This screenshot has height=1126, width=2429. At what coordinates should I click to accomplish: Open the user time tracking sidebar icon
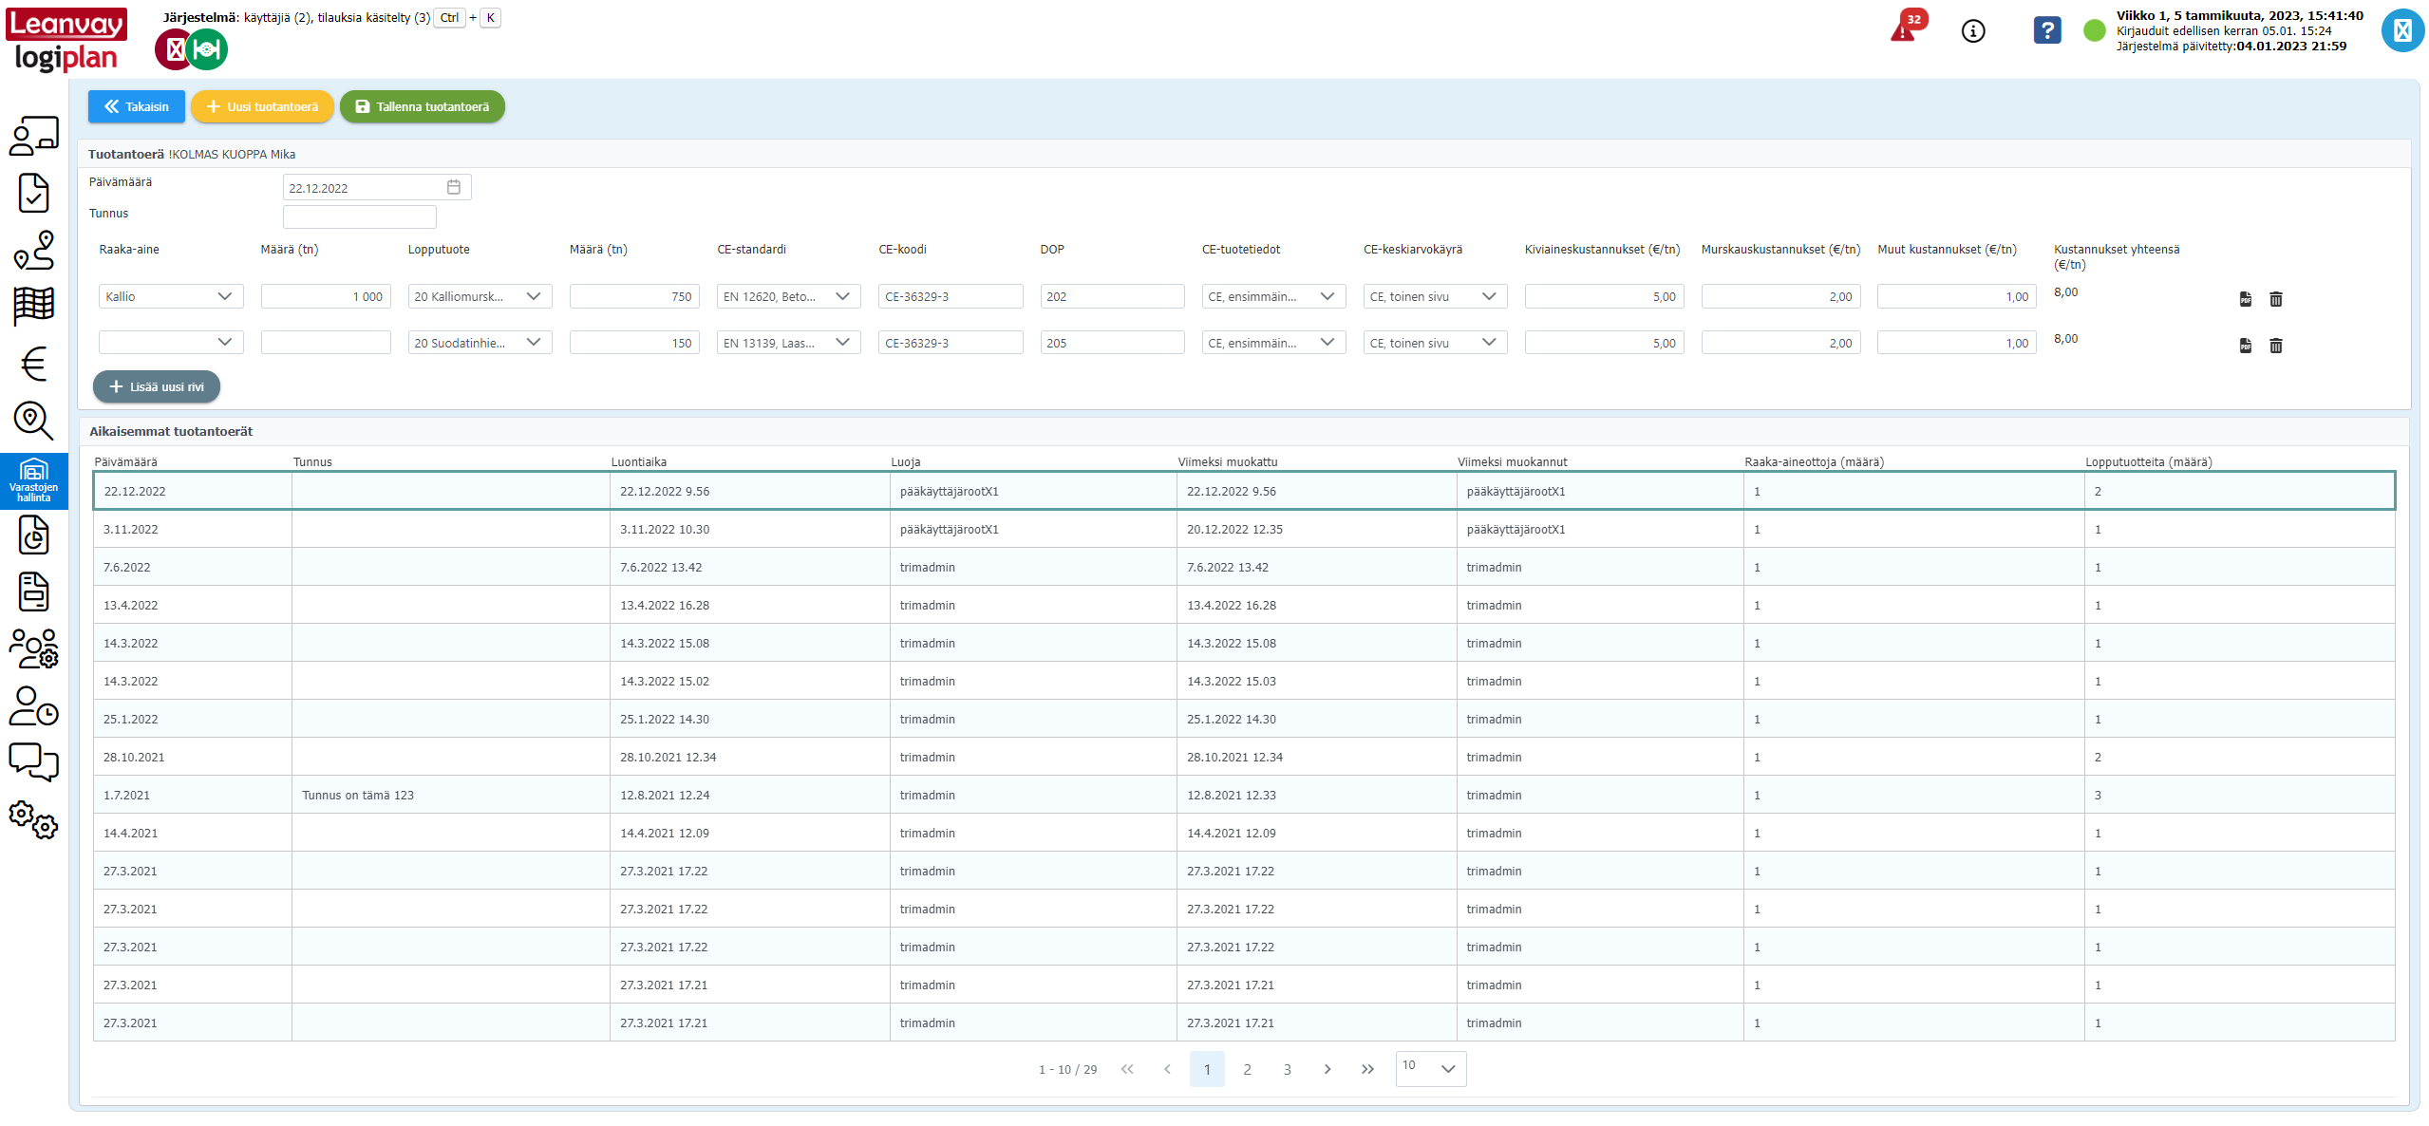33,705
